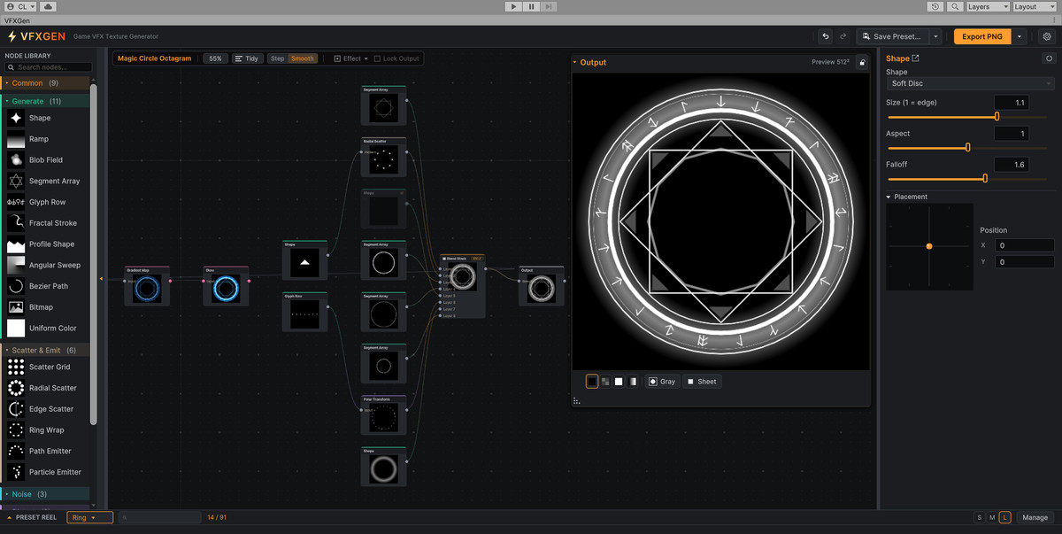Image resolution: width=1062 pixels, height=534 pixels.
Task: Click the Manage presets button
Action: (1035, 517)
